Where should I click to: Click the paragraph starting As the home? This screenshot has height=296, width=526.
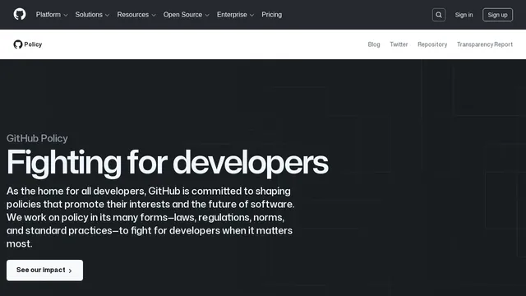tap(150, 217)
